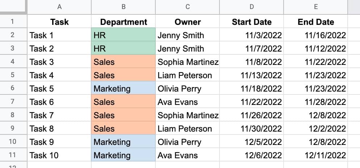Select end date 11/28/2022
360x168 pixels.
[x=316, y=102]
